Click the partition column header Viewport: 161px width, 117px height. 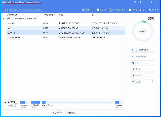[x=12, y=15]
